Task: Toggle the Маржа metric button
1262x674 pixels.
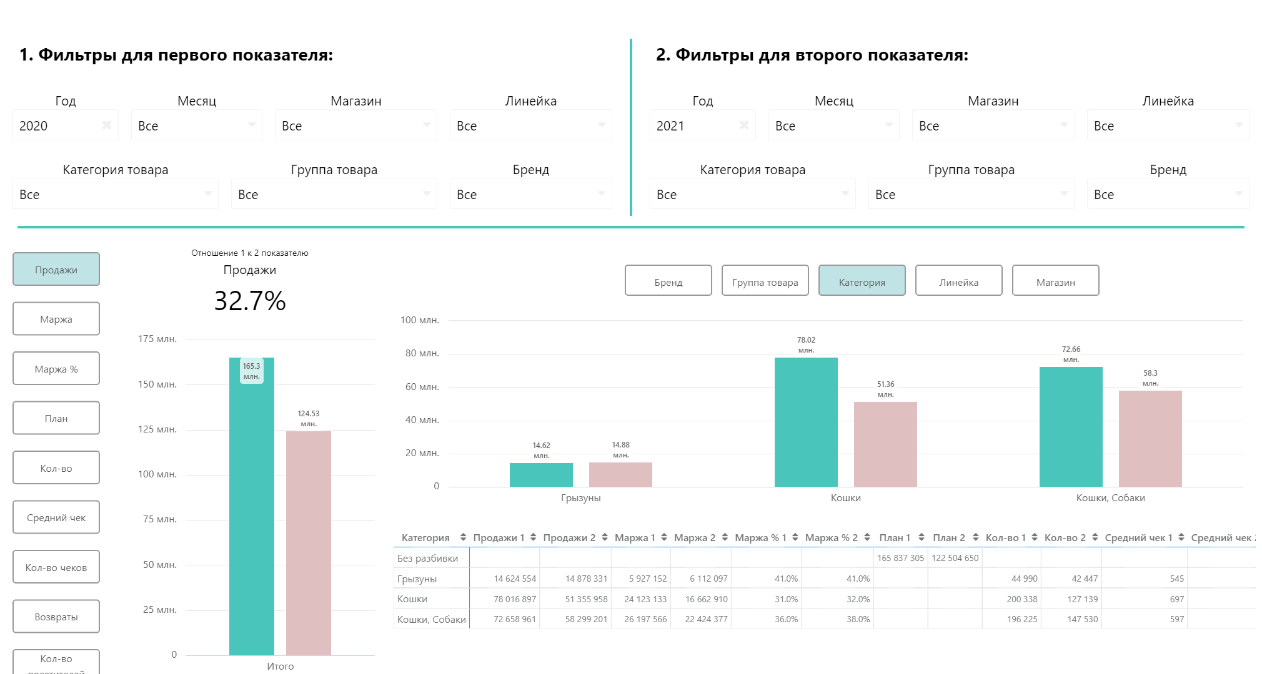Action: [x=56, y=319]
